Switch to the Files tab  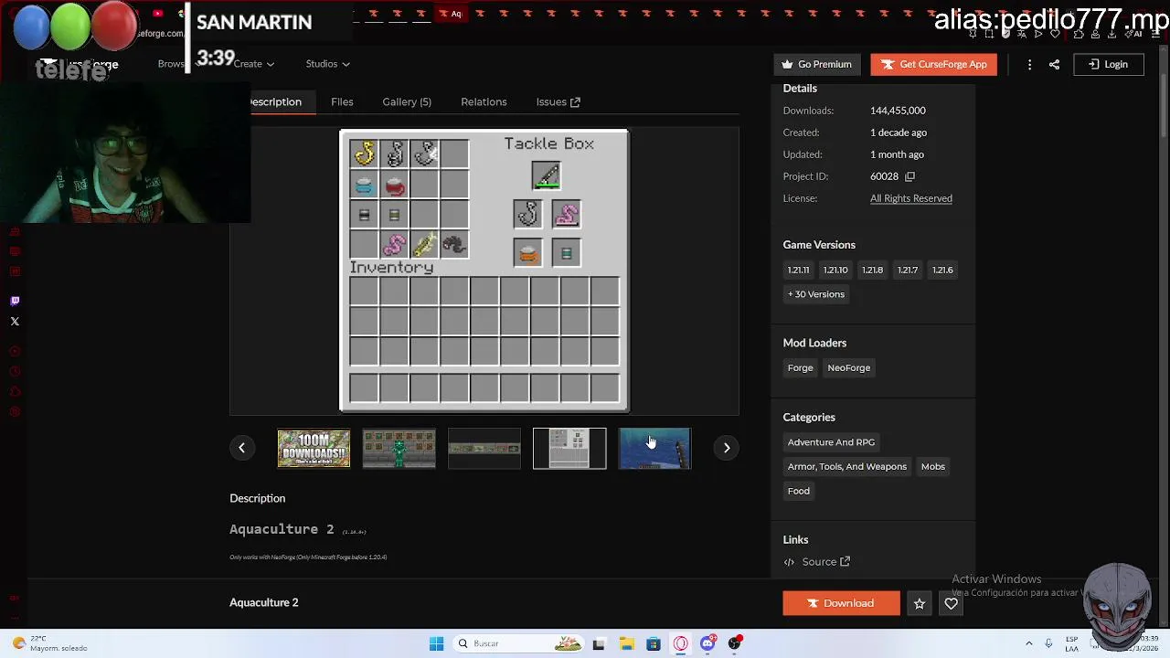(342, 101)
